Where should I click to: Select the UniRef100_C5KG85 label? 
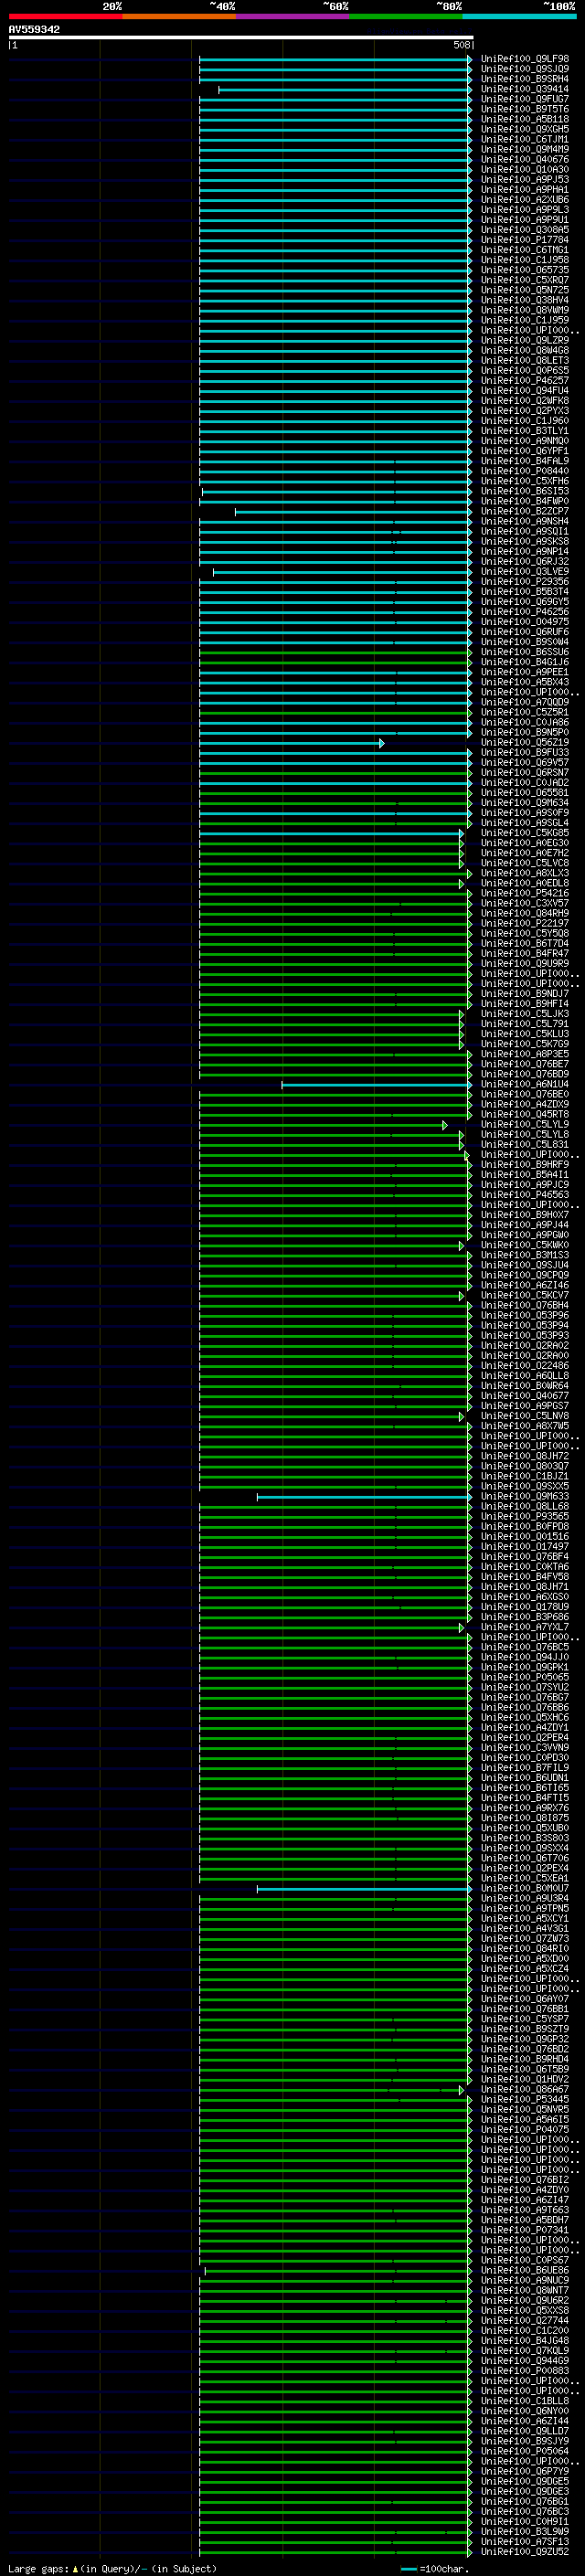(x=525, y=833)
